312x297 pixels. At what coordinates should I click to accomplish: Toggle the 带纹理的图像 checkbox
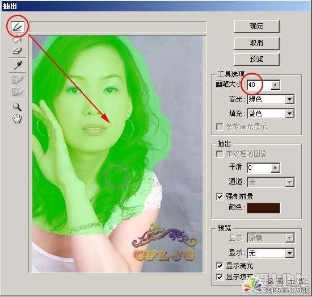(220, 154)
